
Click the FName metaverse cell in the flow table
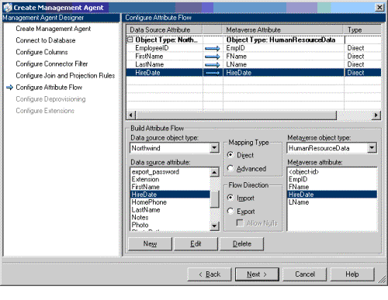pos(283,57)
